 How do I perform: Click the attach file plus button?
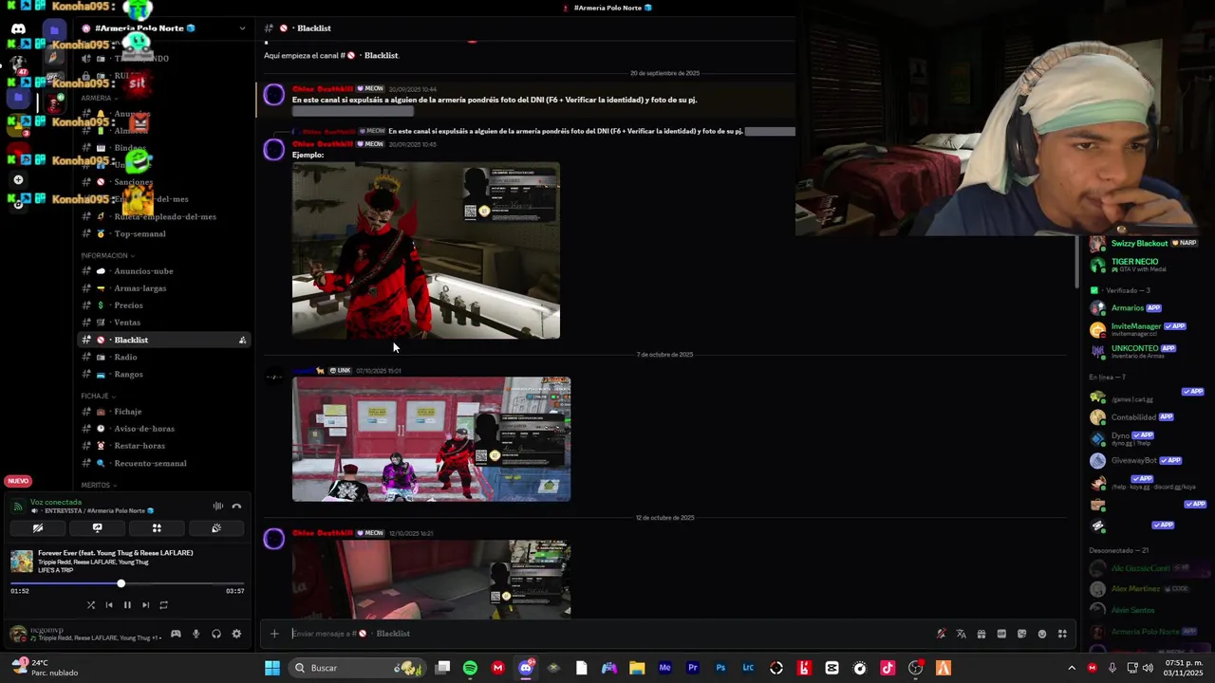point(274,634)
